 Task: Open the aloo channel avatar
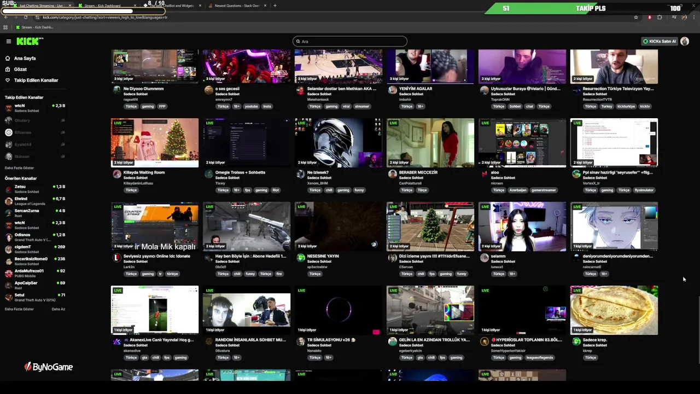tap(484, 174)
